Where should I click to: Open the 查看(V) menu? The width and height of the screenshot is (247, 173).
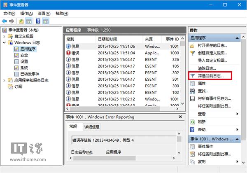coord(44,14)
